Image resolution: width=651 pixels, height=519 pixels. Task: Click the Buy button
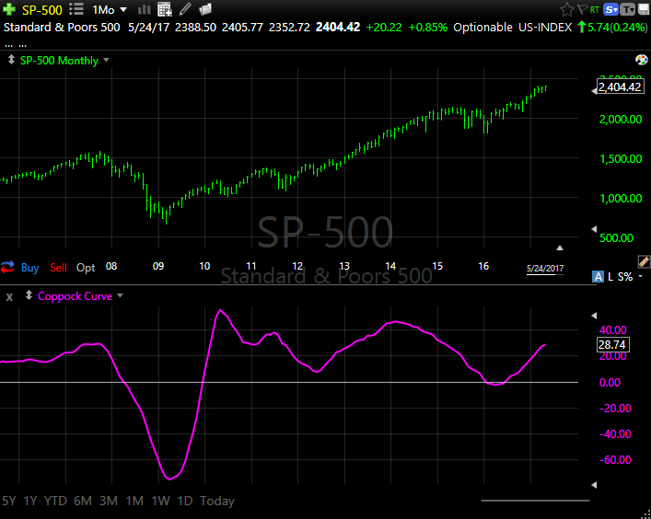[29, 268]
